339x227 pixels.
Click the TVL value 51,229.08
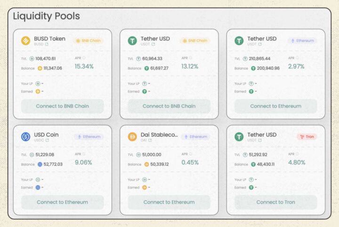click(x=45, y=155)
